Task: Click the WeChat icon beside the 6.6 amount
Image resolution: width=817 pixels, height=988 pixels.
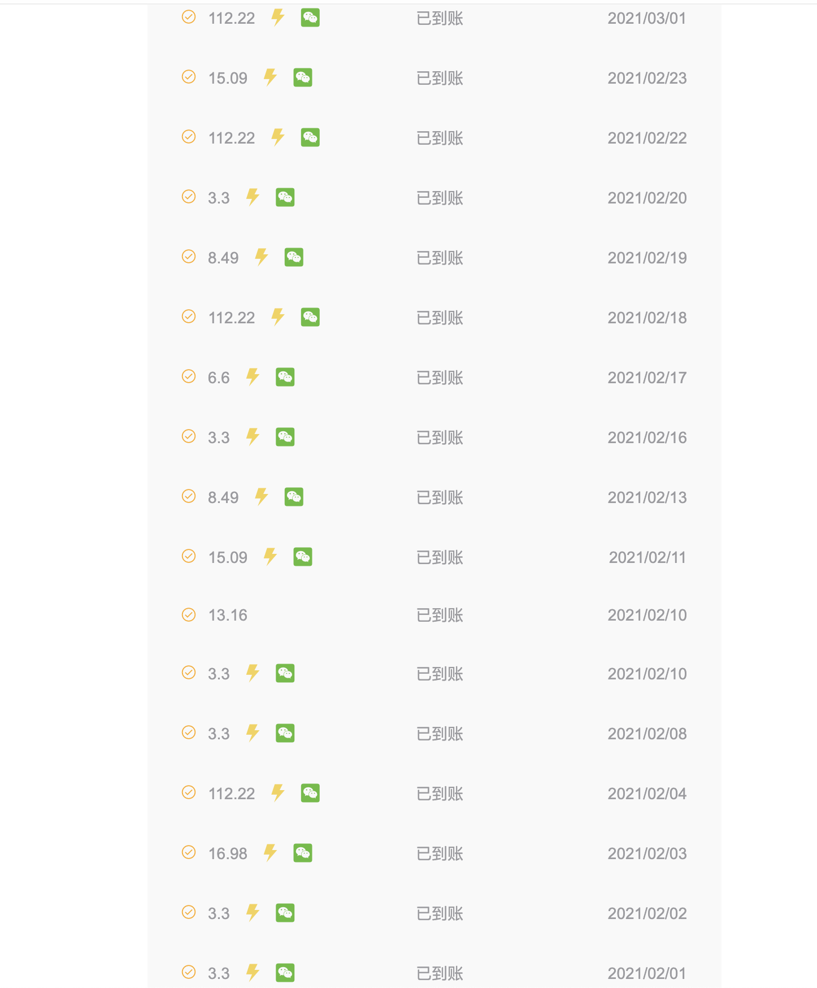Action: pyautogui.click(x=285, y=377)
